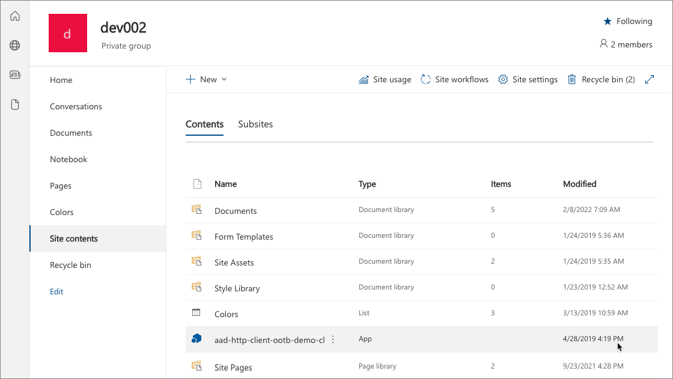This screenshot has width=673, height=379.
Task: Click the plus icon beside New
Action: (190, 79)
